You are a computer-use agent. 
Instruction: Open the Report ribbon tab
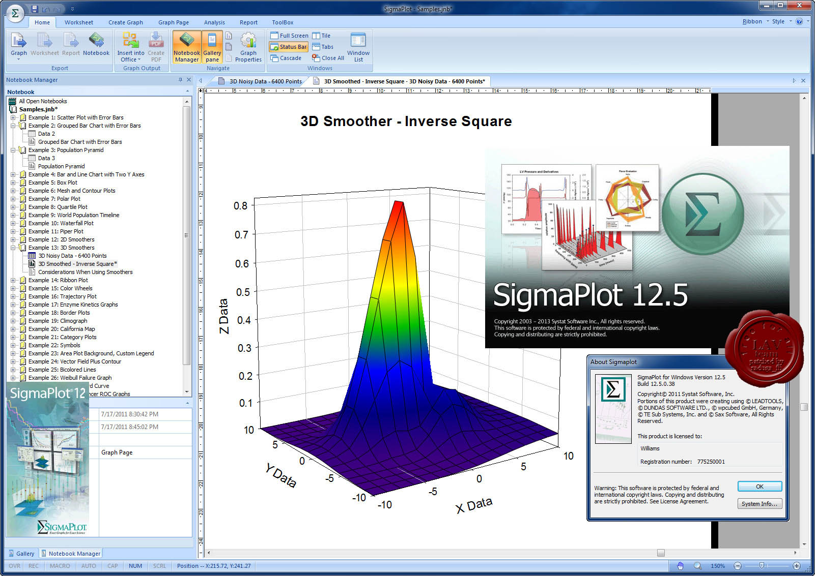248,22
